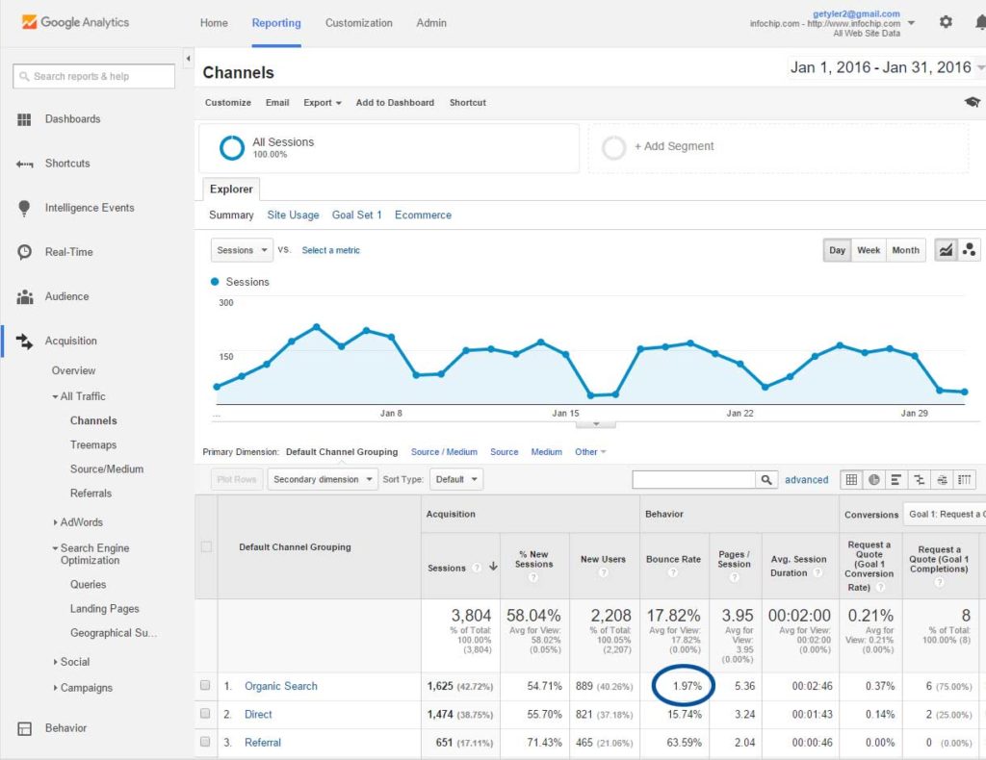
Task: Open the Dashboards sidebar icon
Action: [26, 118]
